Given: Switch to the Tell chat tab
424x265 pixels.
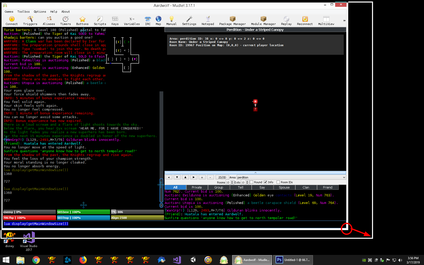Looking at the screenshot, I should click(x=240, y=187).
